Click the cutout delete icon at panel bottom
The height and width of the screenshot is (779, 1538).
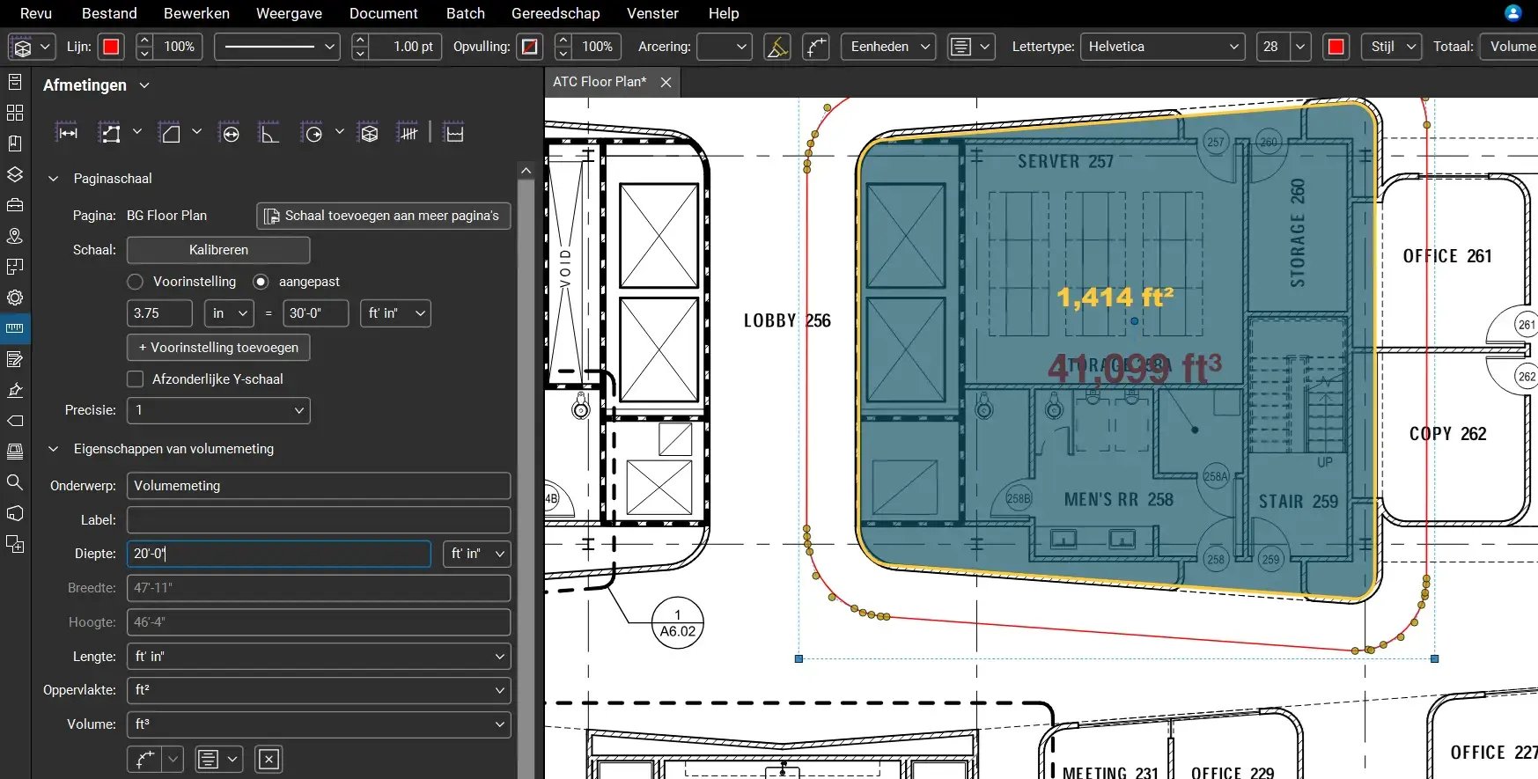(269, 759)
